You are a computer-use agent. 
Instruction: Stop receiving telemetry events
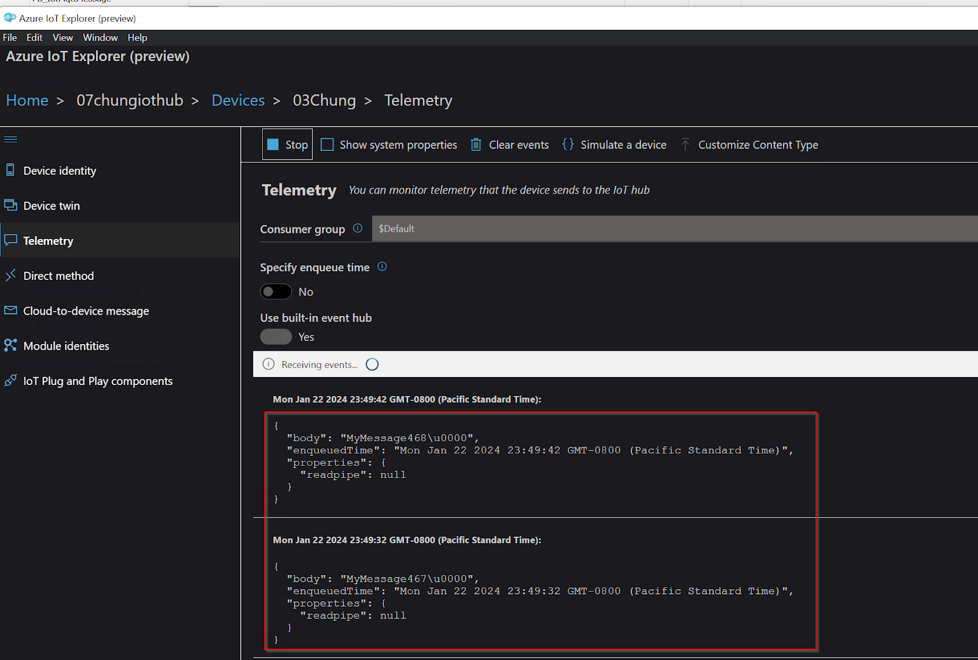(x=287, y=144)
